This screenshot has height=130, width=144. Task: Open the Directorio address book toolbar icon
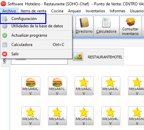[x=84, y=26]
